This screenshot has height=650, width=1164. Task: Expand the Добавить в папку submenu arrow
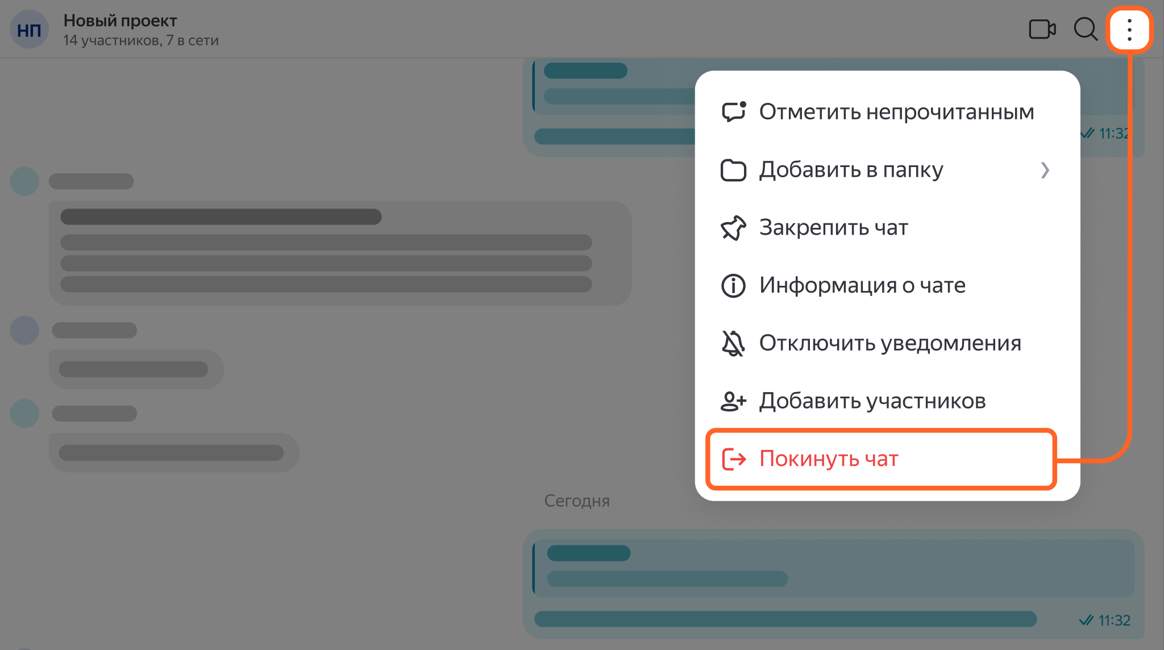[x=1045, y=170]
